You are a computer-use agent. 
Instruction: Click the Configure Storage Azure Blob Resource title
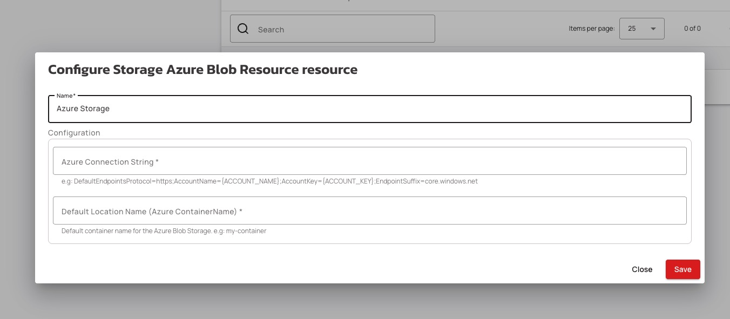click(x=202, y=70)
